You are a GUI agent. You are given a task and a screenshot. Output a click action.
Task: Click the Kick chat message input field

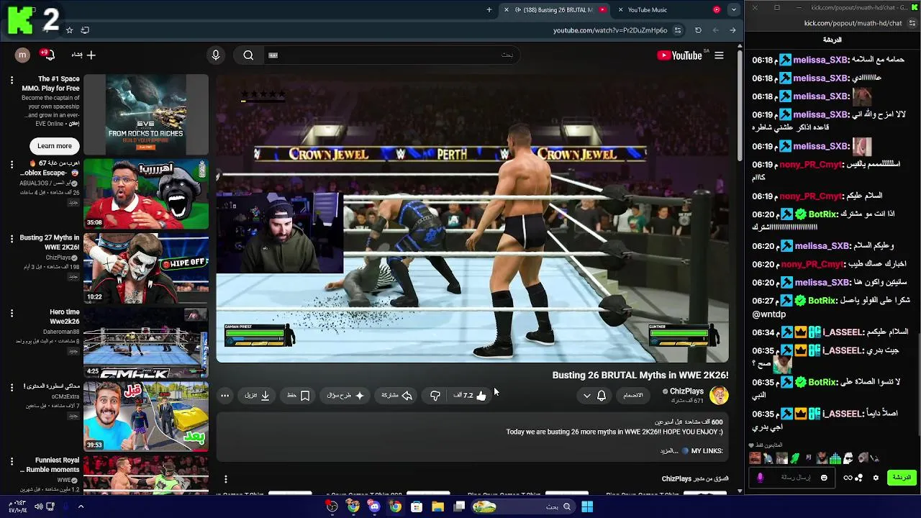[794, 478]
